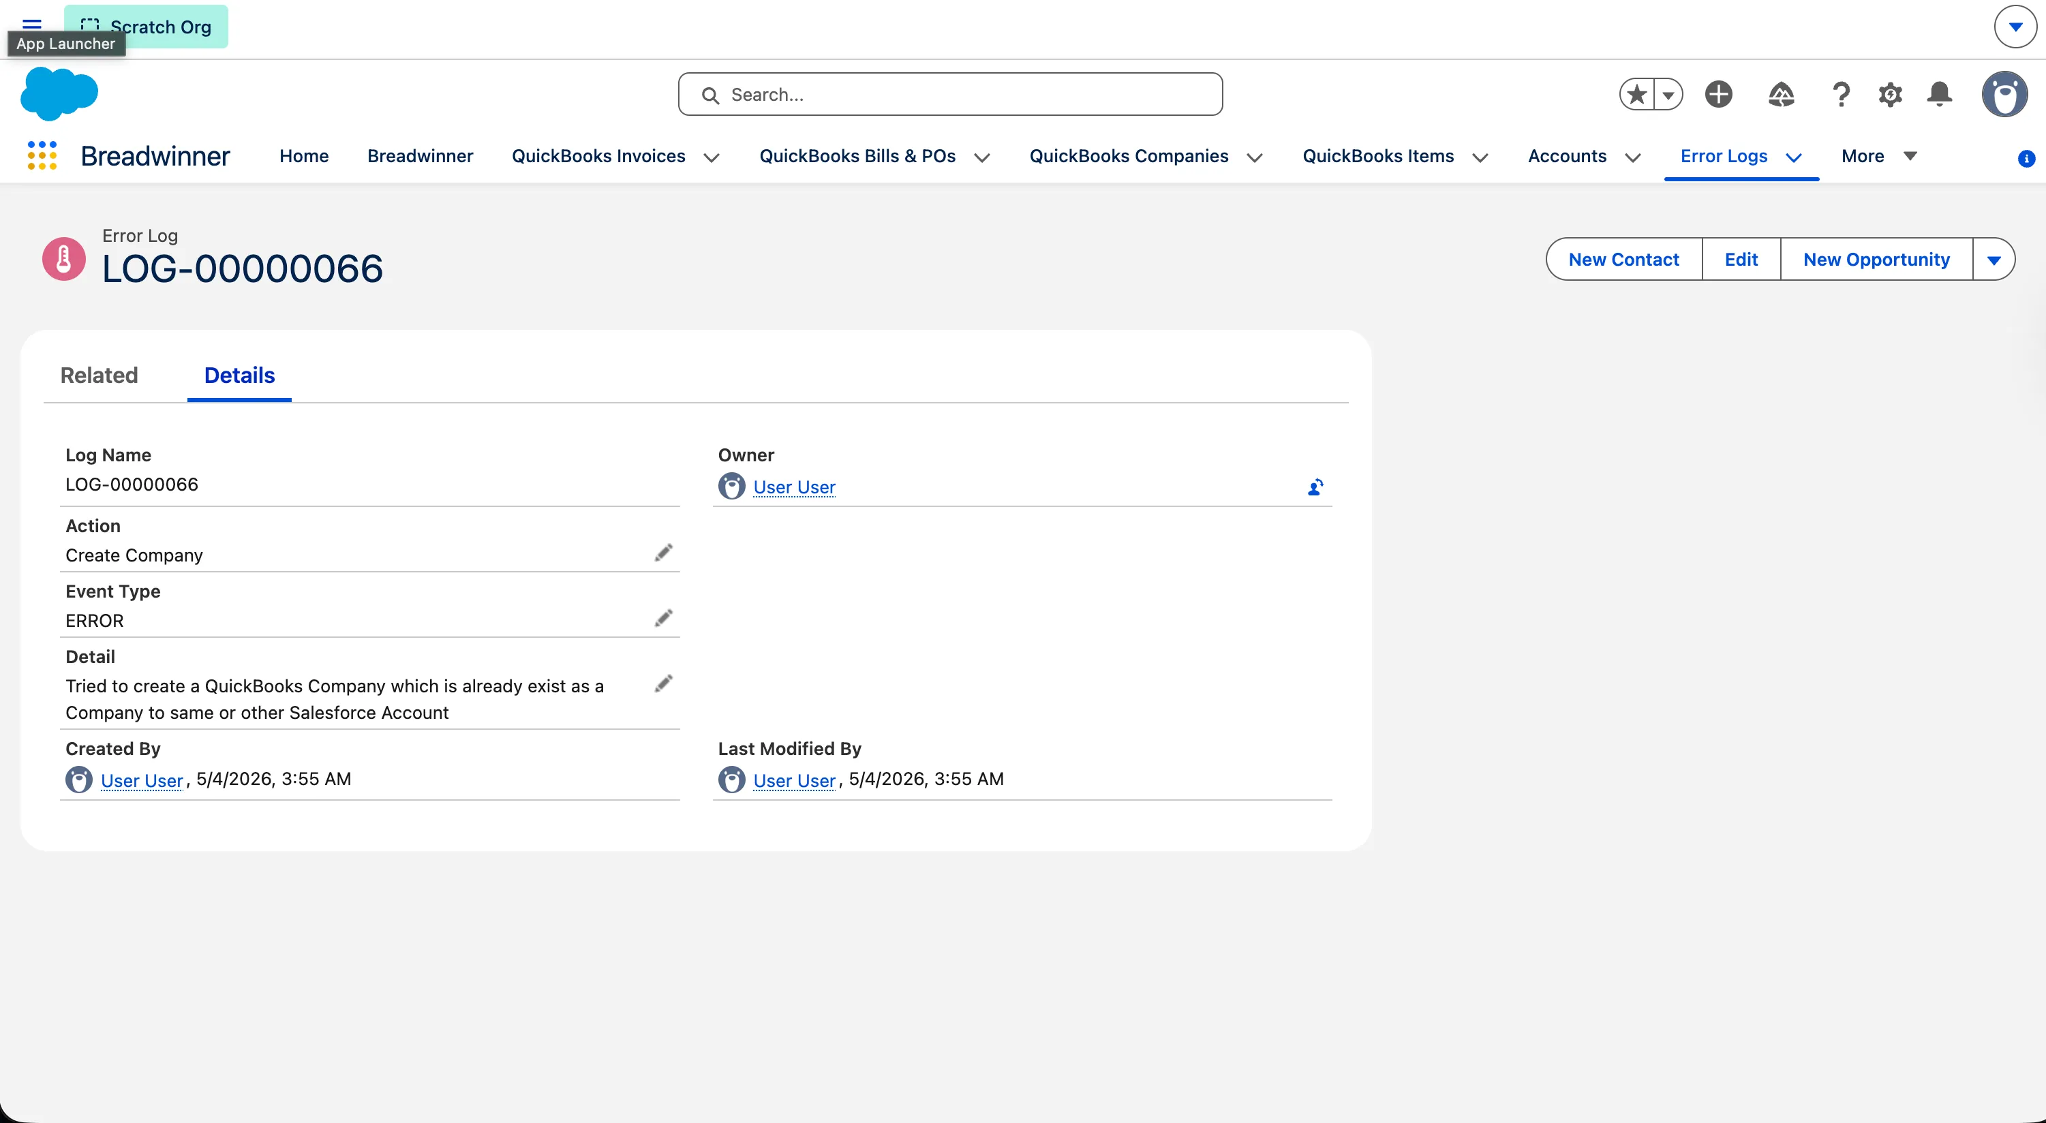
Task: Click the New Contact button
Action: pos(1623,260)
